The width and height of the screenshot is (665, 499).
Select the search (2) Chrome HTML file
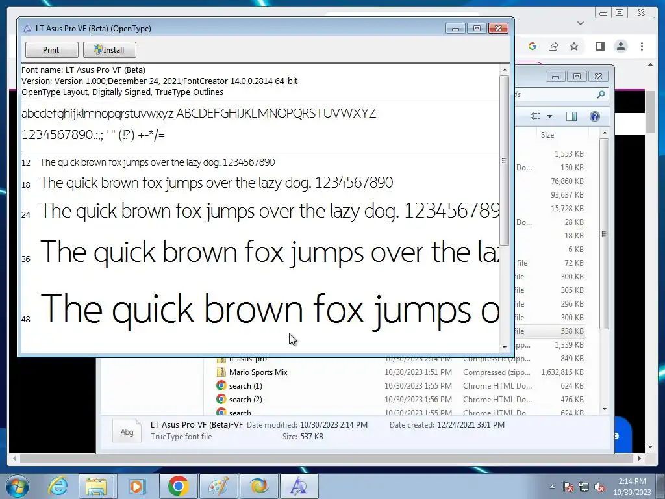click(245, 400)
